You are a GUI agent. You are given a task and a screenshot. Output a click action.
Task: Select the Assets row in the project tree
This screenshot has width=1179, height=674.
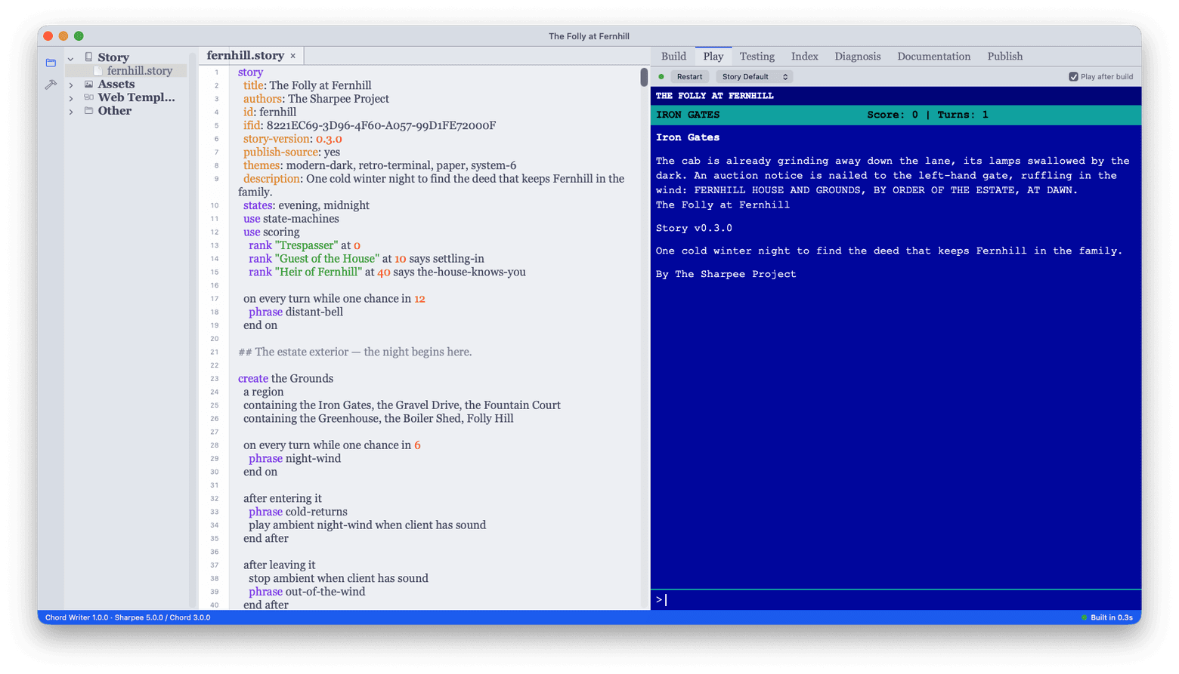point(116,85)
